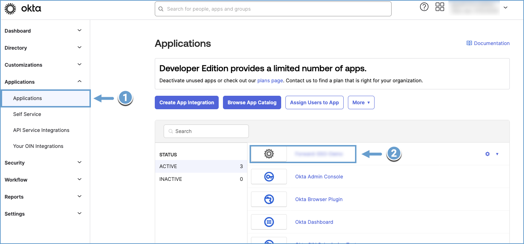Click the Documentation book icon
Viewport: 524px width, 244px height.
click(469, 43)
